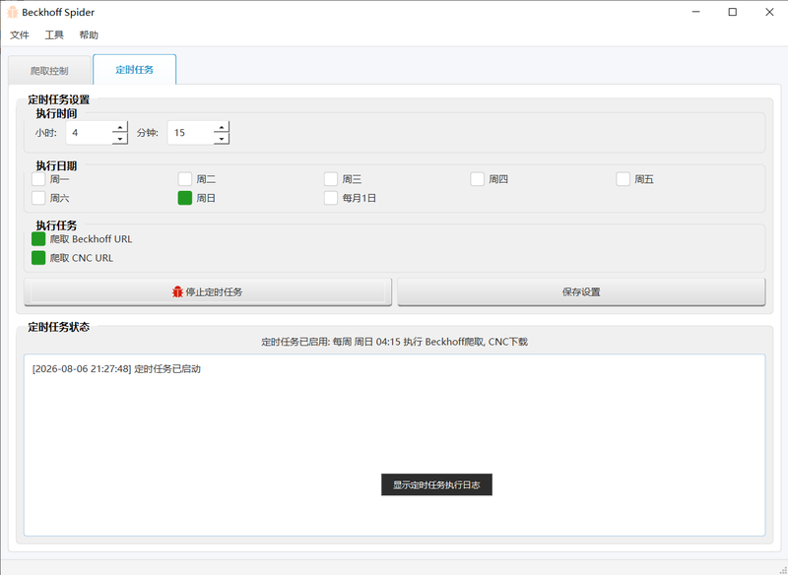The width and height of the screenshot is (788, 575).
Task: Switch to the 爬取控制 tab
Action: (49, 71)
